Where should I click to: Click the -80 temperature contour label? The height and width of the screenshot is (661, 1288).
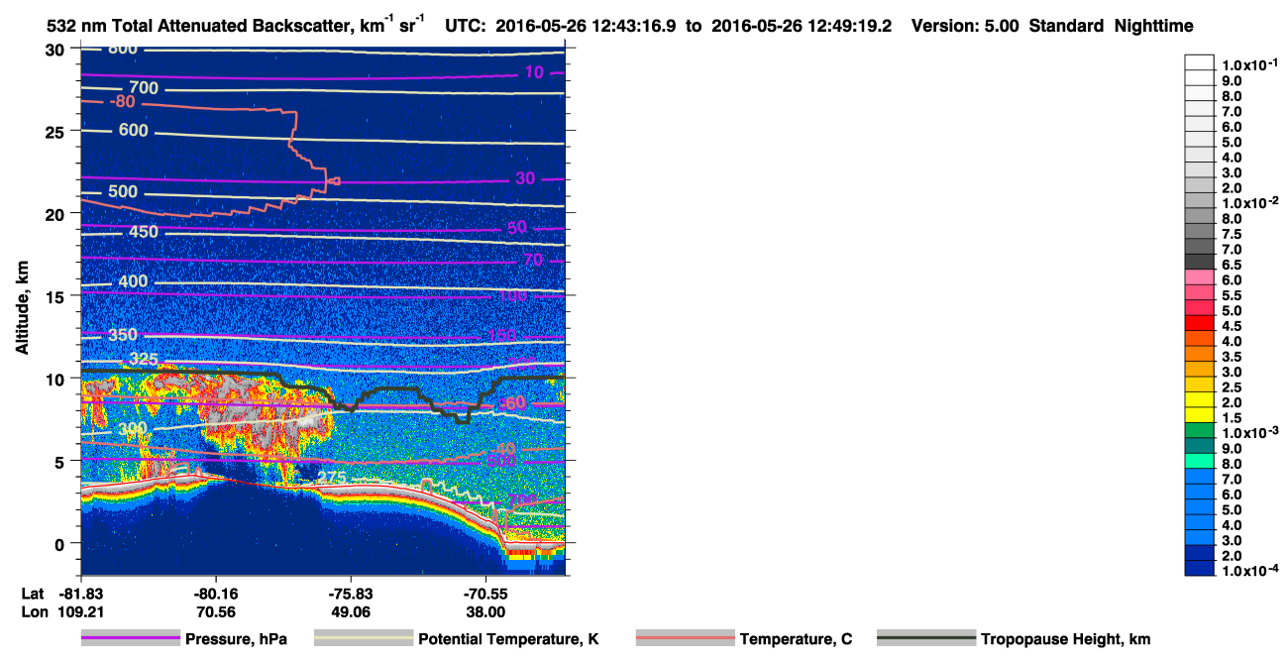(x=123, y=101)
